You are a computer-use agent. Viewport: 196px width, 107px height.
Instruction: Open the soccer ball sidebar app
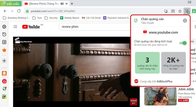pyautogui.click(x=4, y=89)
